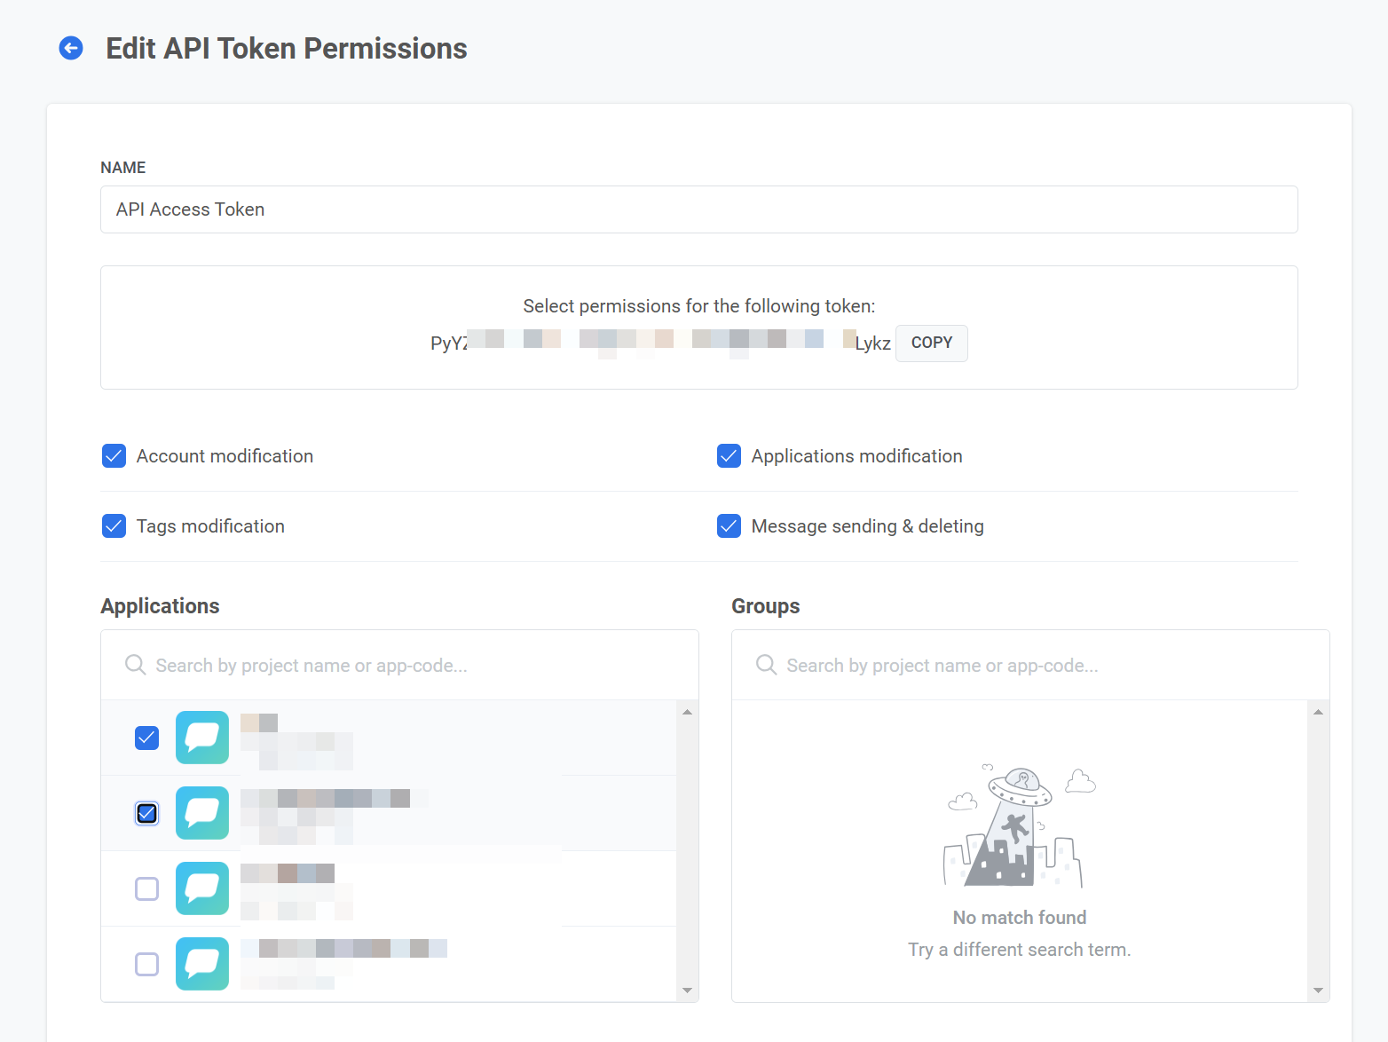The height and width of the screenshot is (1042, 1388).
Task: Focus the Groups search input
Action: (x=1047, y=666)
